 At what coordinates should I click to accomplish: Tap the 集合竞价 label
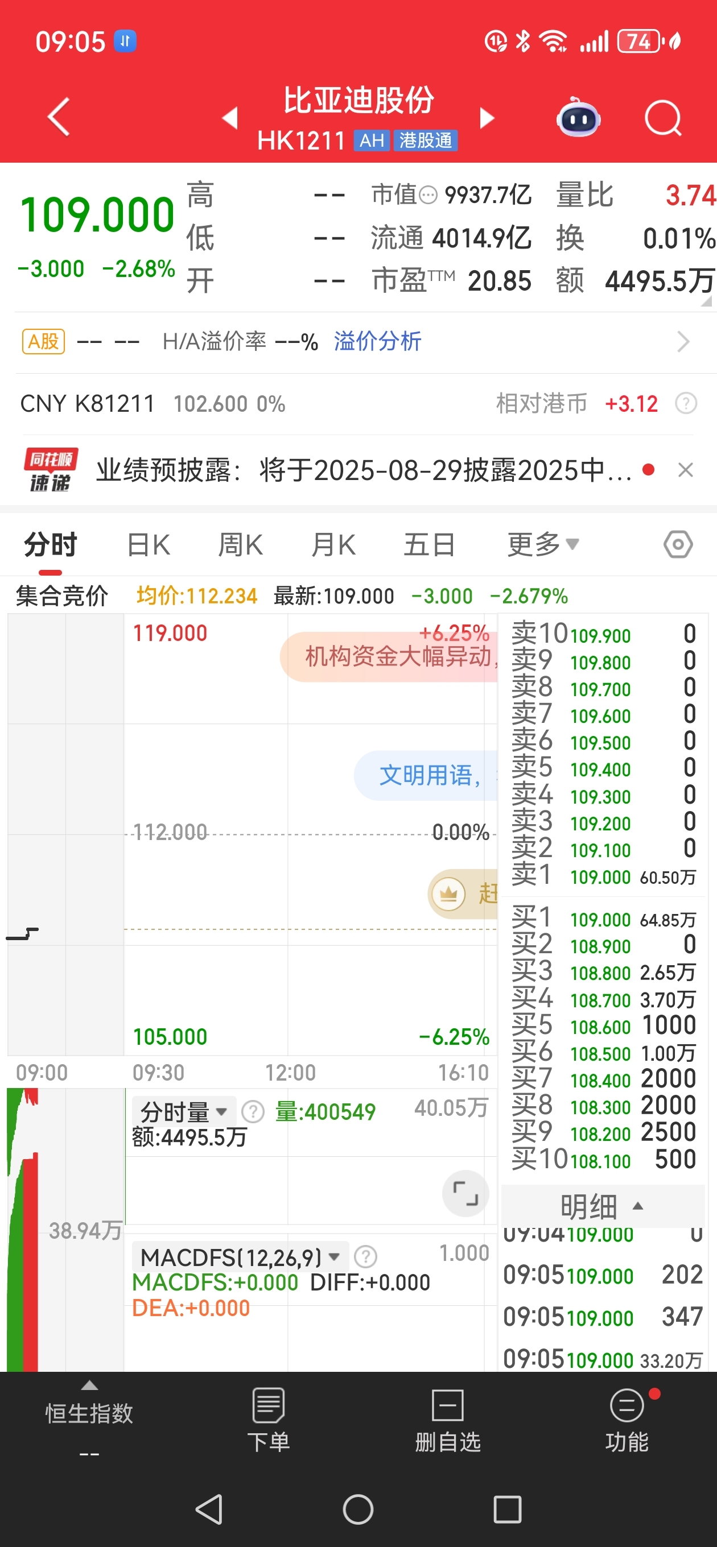click(62, 597)
